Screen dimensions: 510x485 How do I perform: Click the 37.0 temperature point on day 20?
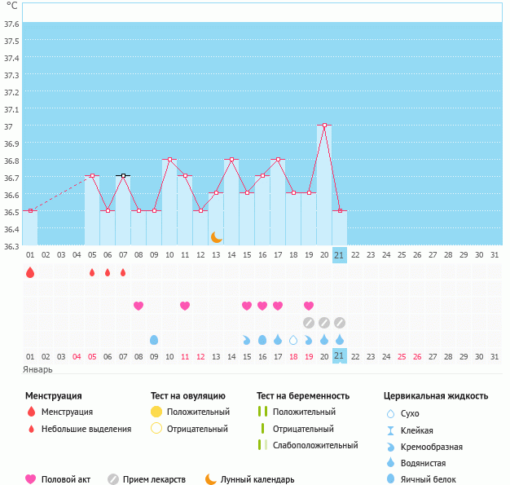(x=324, y=126)
